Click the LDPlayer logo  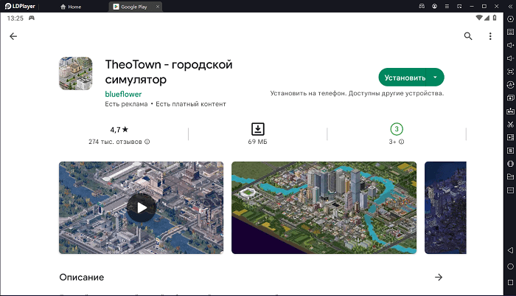click(20, 6)
